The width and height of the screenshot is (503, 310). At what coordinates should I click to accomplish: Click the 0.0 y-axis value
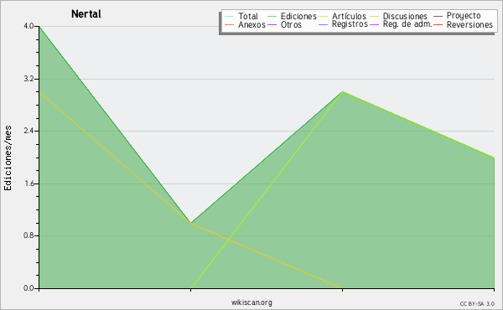tap(29, 288)
